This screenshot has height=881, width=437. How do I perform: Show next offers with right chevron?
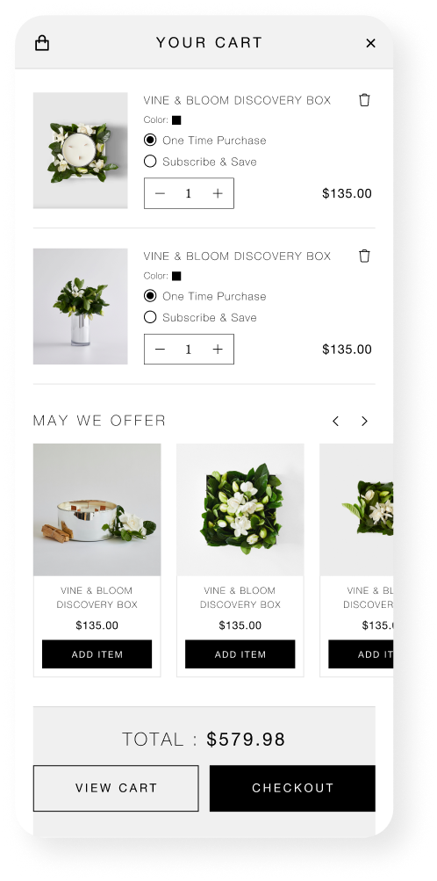365,421
